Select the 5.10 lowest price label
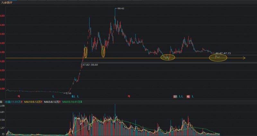 68,93
